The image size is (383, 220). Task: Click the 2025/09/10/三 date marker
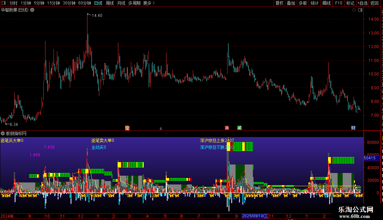255,216
